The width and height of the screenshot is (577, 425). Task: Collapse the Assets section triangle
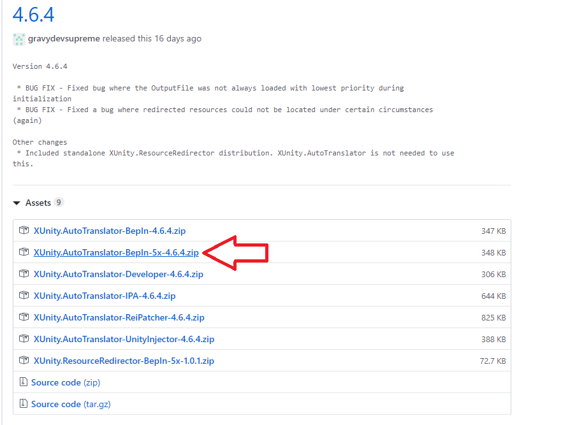click(17, 203)
